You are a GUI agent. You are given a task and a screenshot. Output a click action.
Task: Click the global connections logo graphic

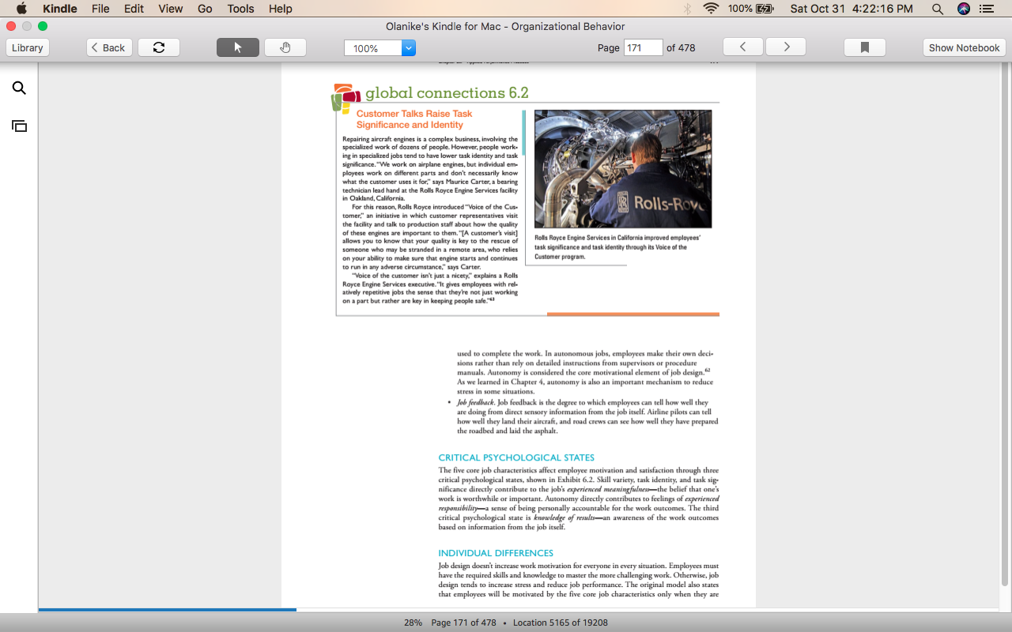tap(346, 98)
